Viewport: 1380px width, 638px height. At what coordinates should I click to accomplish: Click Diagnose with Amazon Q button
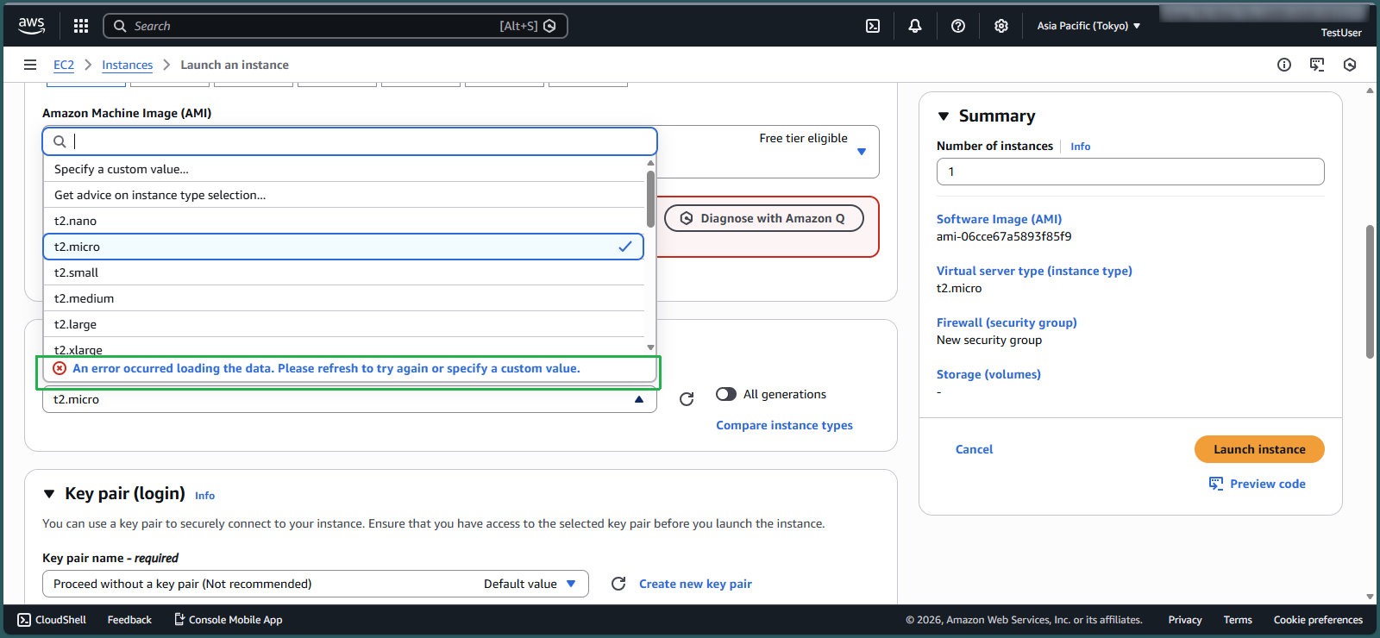tap(763, 218)
